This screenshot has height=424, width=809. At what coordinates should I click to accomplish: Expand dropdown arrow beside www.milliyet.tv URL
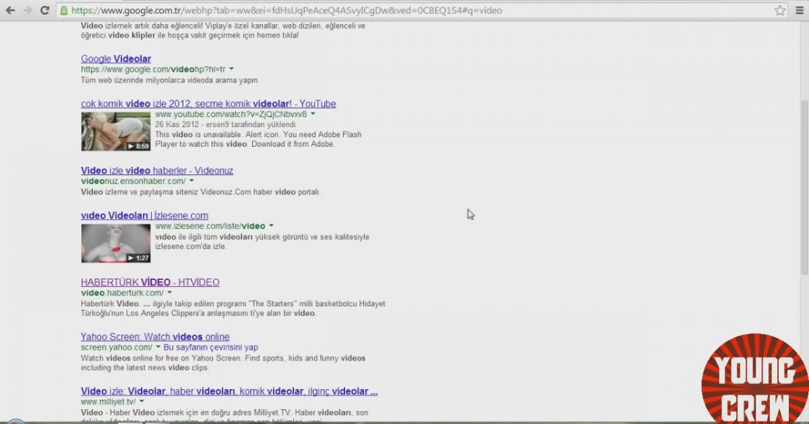tap(142, 402)
